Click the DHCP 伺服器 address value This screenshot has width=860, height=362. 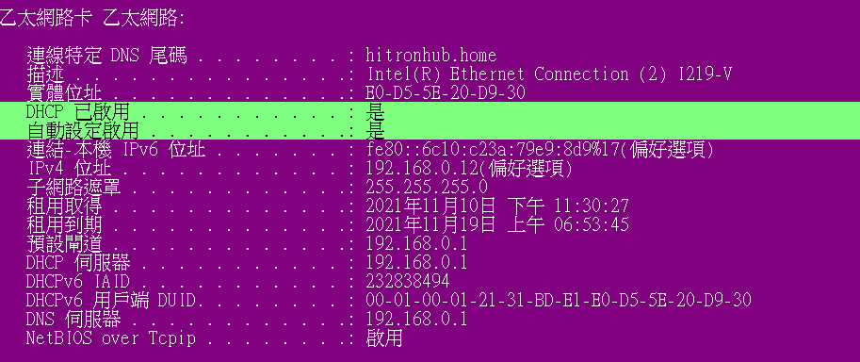[x=417, y=262]
